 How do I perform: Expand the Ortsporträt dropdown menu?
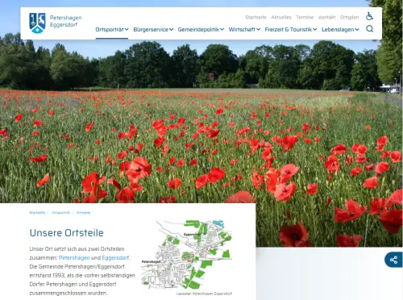pyautogui.click(x=112, y=30)
